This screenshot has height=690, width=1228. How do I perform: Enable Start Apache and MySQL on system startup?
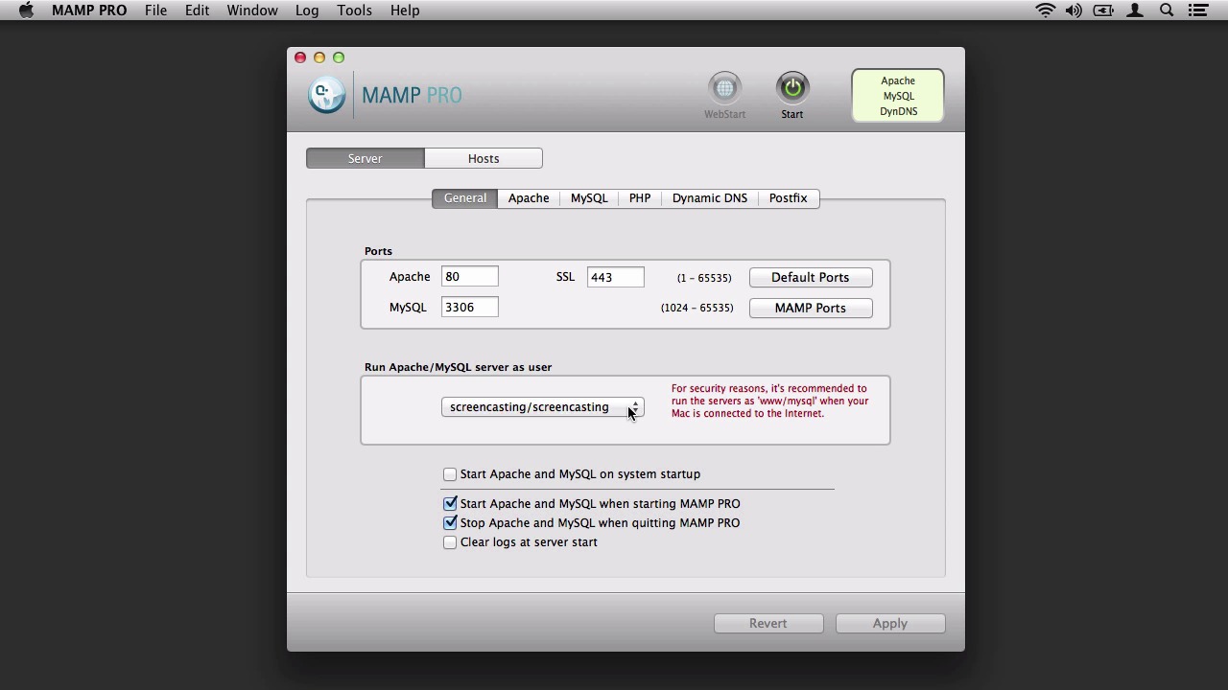click(450, 474)
